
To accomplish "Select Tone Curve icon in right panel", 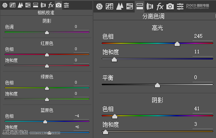I will (110, 7).
